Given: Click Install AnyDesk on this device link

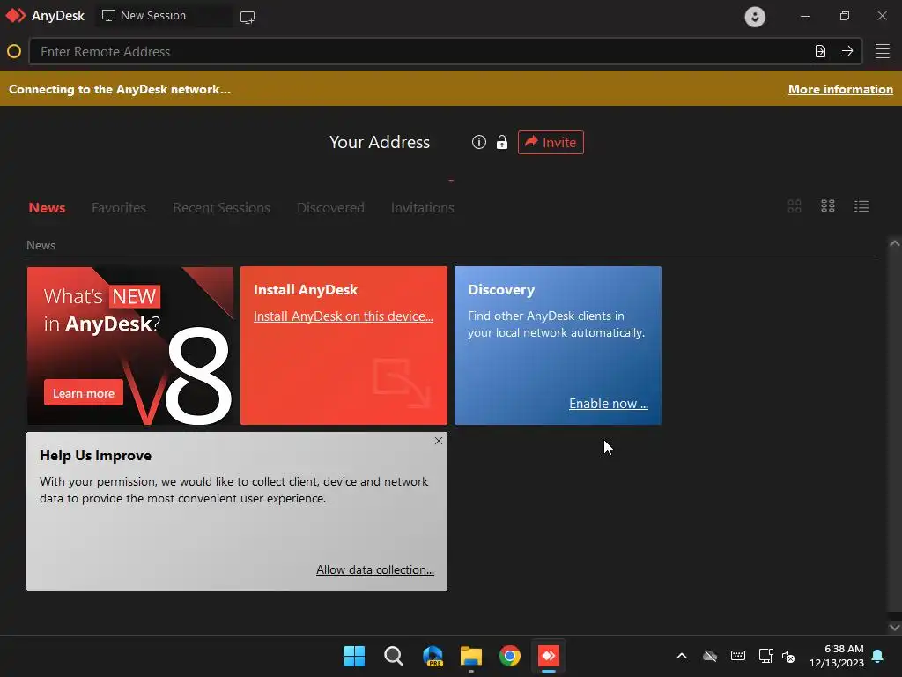Looking at the screenshot, I should coord(344,316).
